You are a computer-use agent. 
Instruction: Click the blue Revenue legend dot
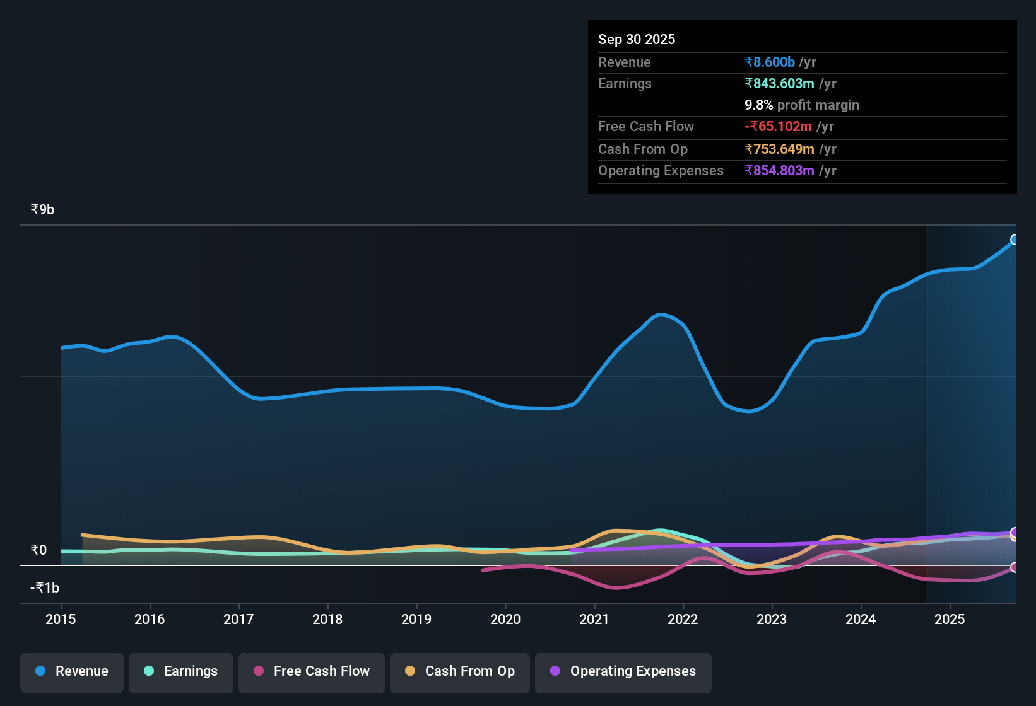point(40,671)
